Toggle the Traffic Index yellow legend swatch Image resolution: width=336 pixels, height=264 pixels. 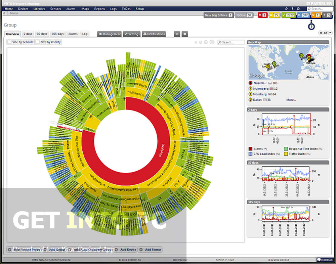click(x=286, y=154)
